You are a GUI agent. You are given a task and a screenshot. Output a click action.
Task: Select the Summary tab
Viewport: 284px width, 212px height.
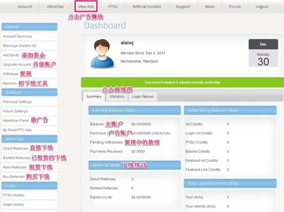94,96
